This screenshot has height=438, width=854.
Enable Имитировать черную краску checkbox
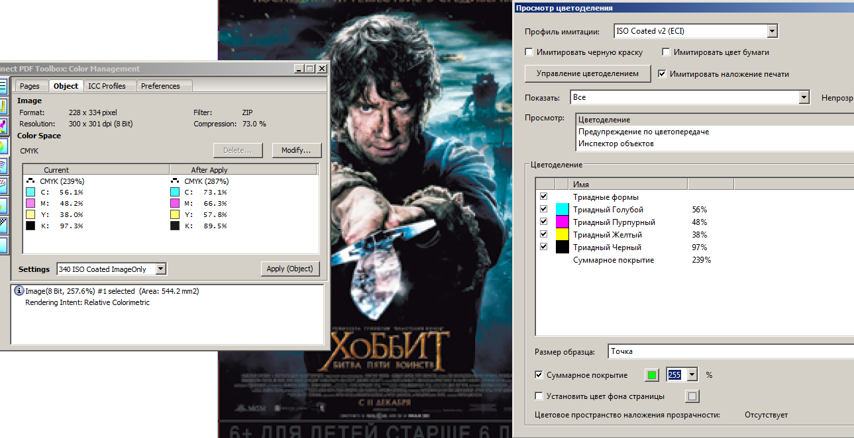(529, 52)
